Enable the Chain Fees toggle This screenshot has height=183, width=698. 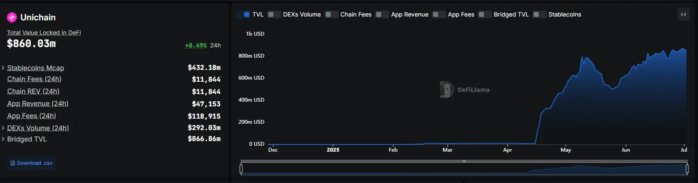pos(332,14)
